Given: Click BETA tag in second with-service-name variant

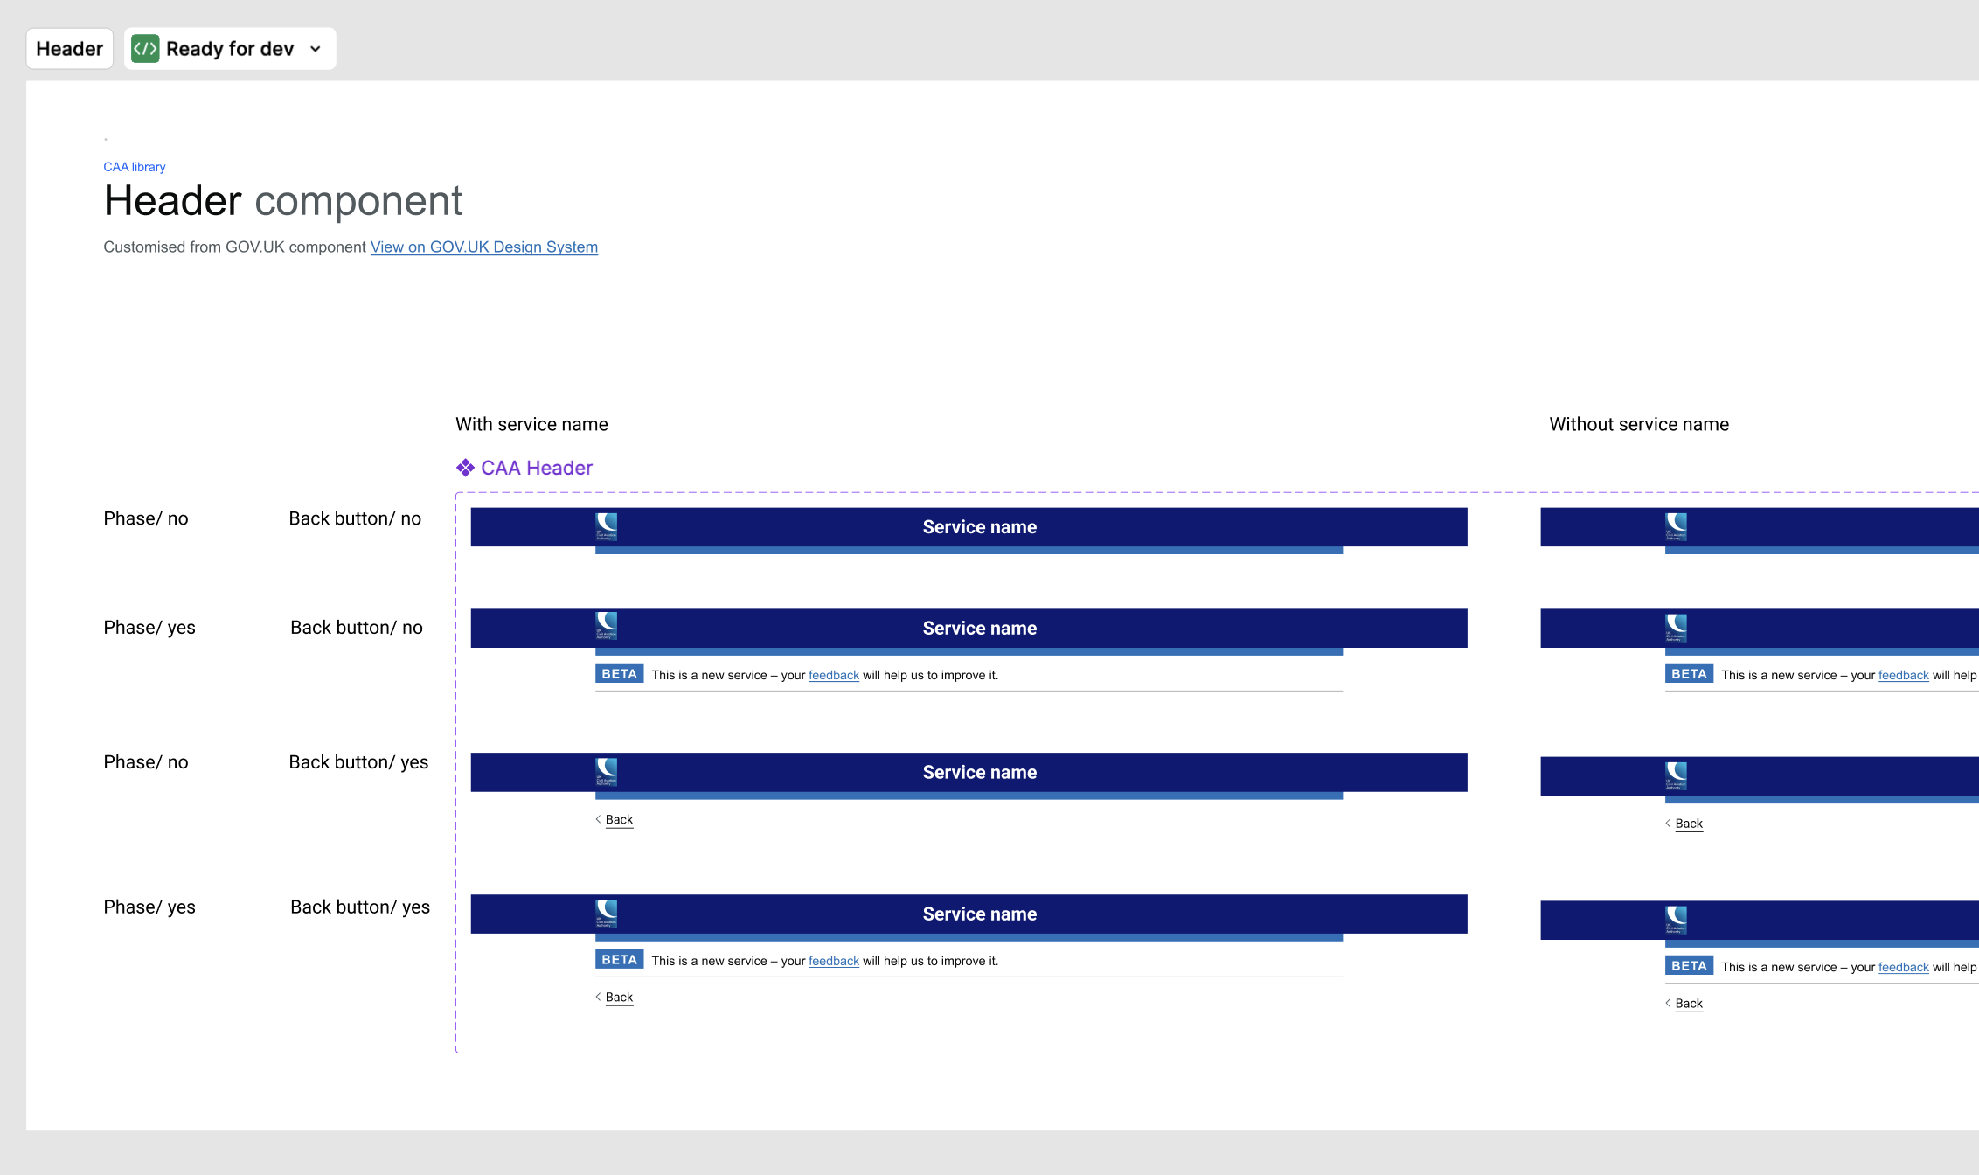Looking at the screenshot, I should [x=619, y=674].
